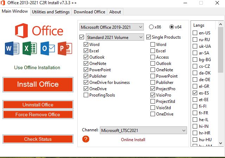Screen dimensions: 225x158
Task: Click the PowerPoint app icon
Action: pyautogui.click(x=65, y=48)
